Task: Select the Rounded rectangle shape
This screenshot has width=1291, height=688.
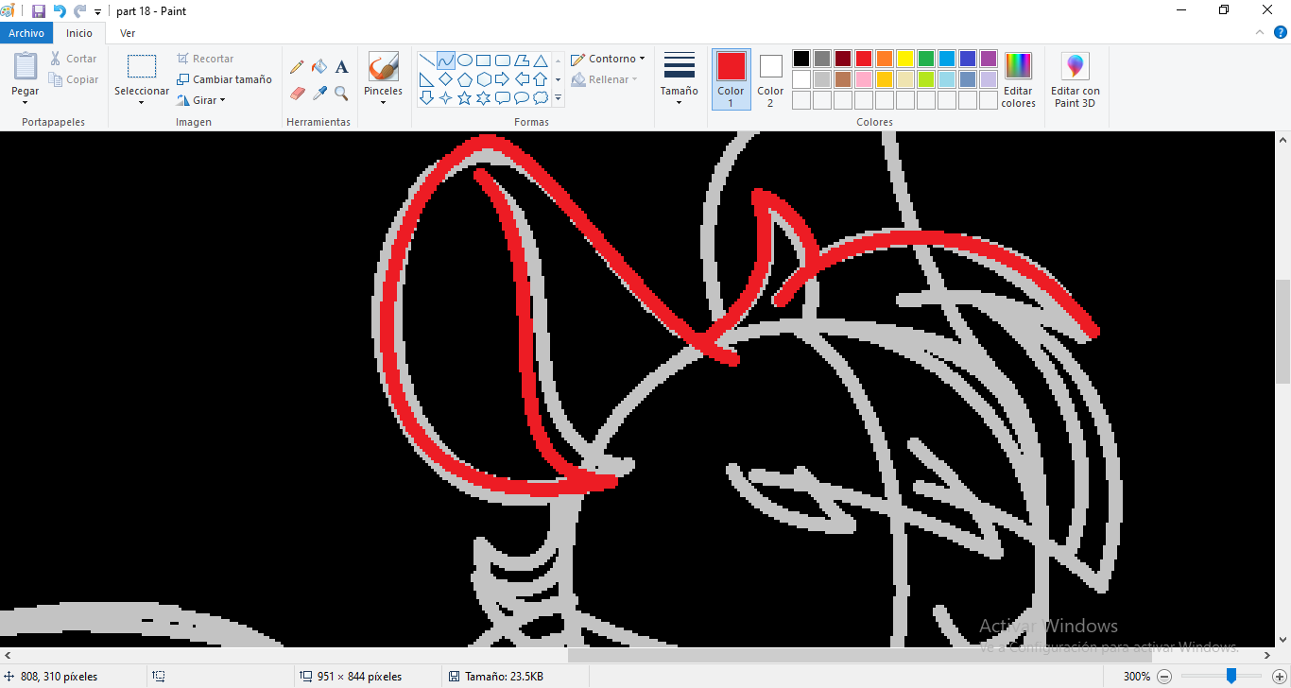Action: coord(503,60)
